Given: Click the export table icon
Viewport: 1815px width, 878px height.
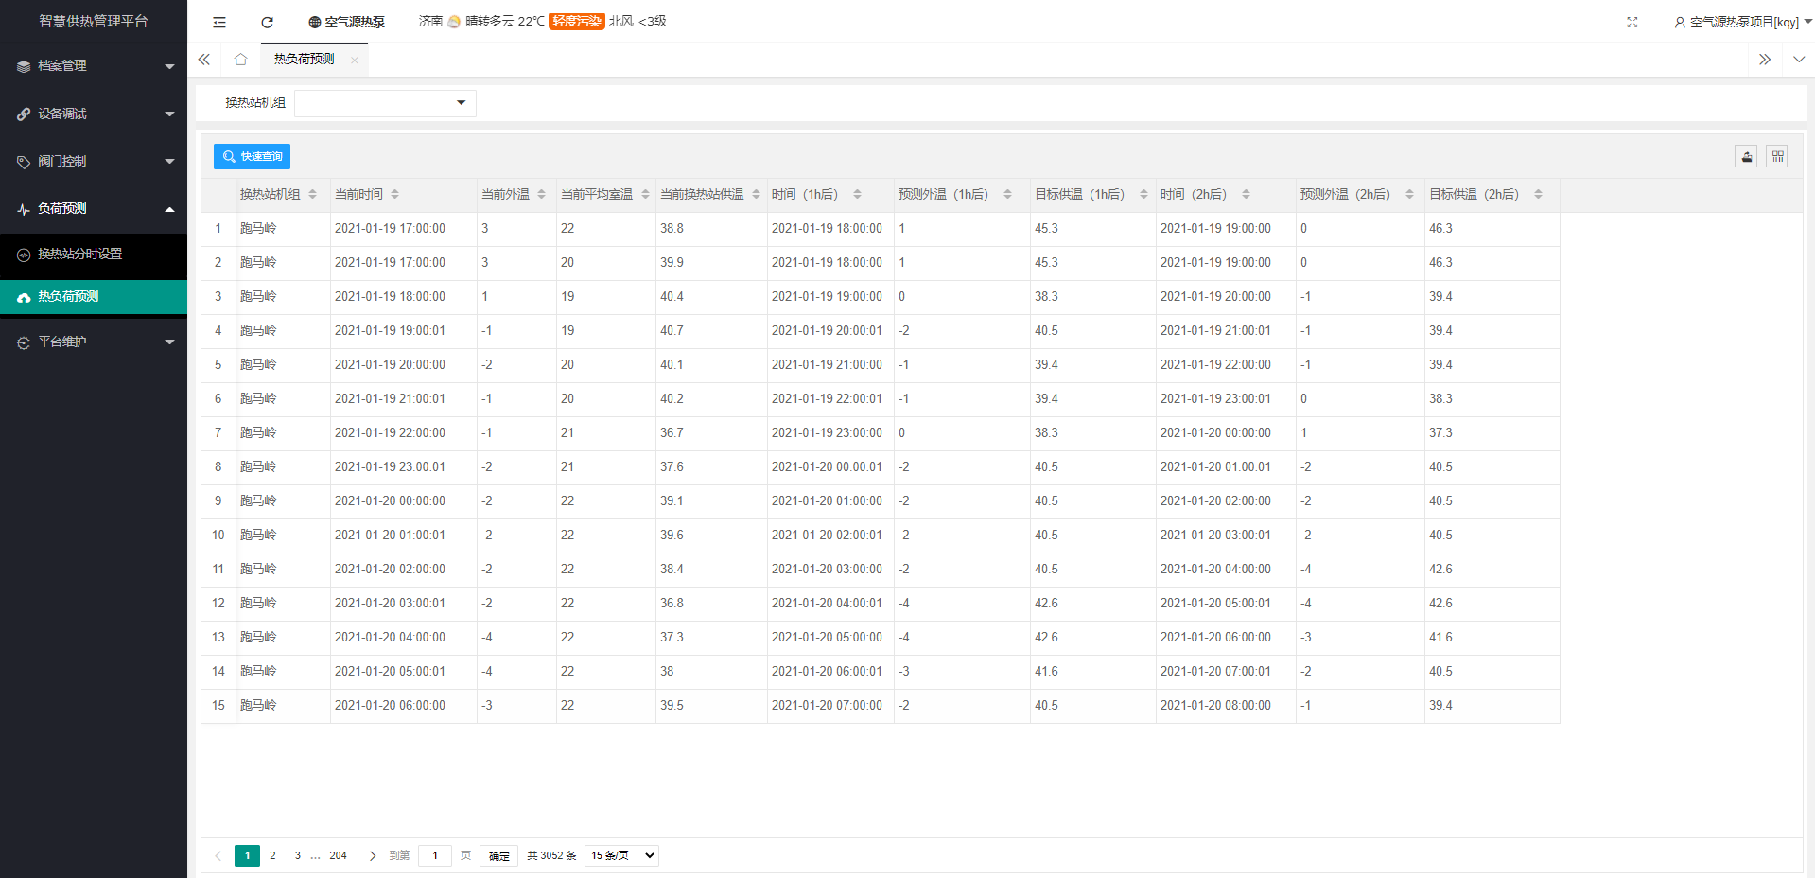Looking at the screenshot, I should point(1746,157).
